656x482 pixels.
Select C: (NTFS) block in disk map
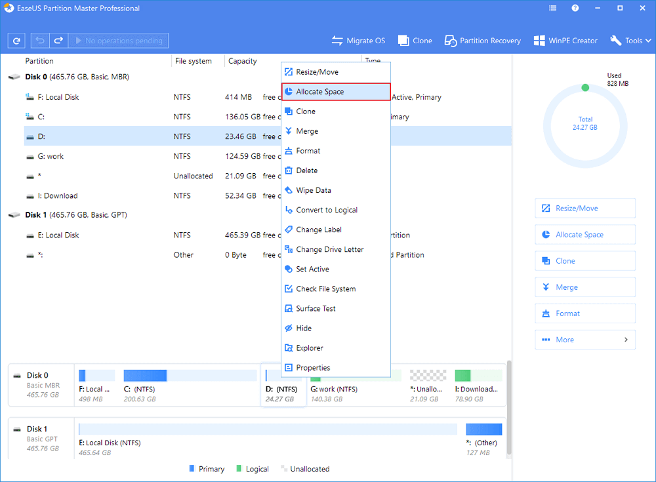190,386
